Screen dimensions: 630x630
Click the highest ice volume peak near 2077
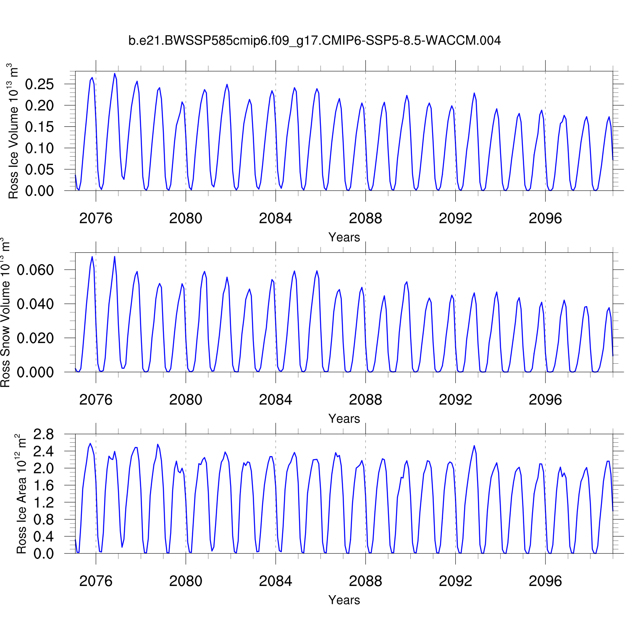115,74
